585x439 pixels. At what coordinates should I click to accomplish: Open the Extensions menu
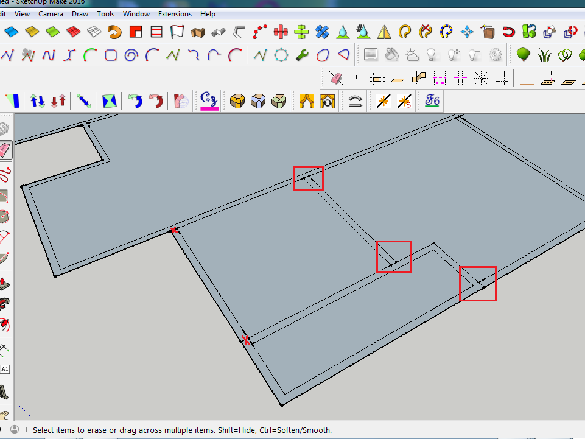[175, 14]
